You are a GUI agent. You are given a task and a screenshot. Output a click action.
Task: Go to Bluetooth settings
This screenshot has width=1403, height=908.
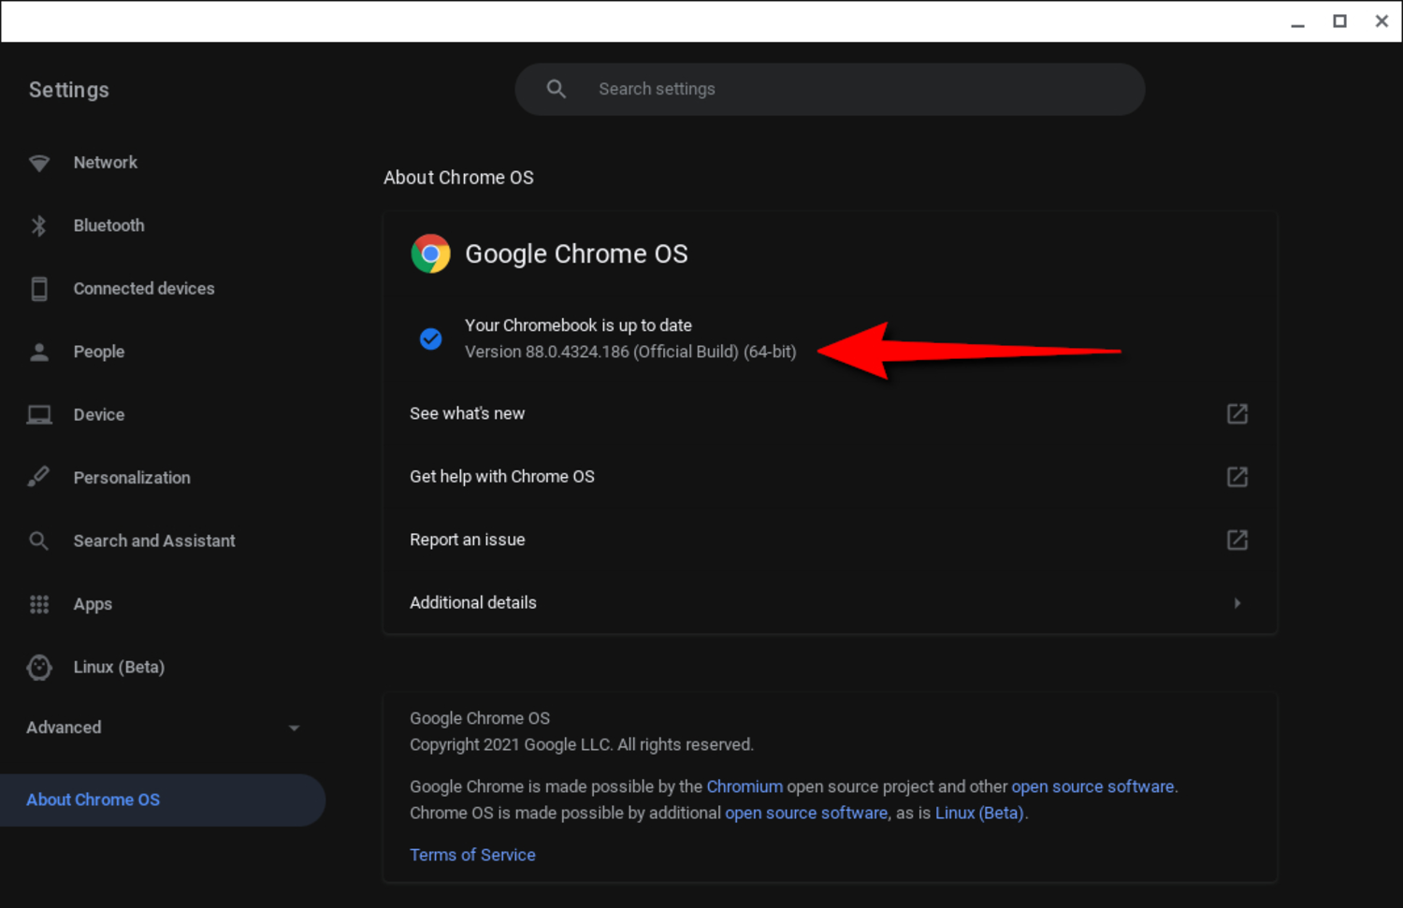click(x=109, y=225)
